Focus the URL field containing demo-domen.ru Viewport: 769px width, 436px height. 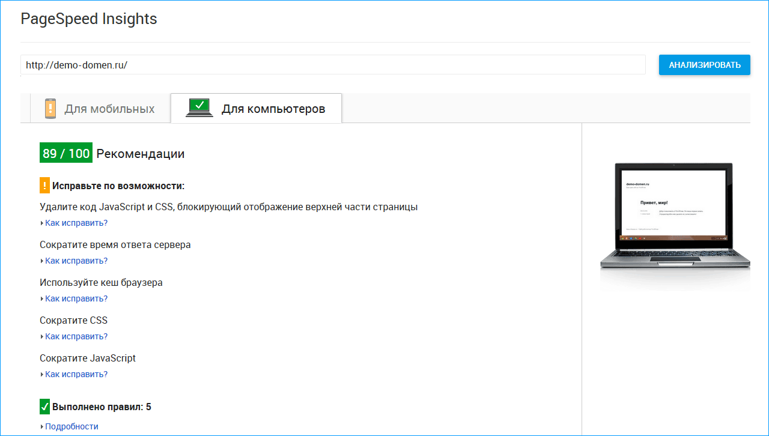pos(332,65)
